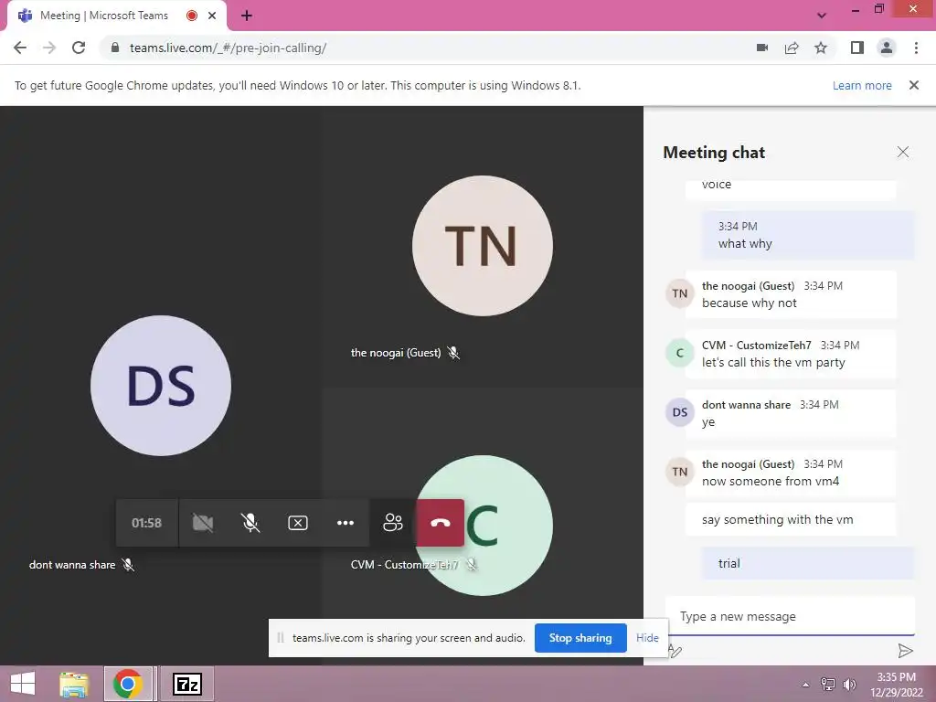The width and height of the screenshot is (936, 702).
Task: Click message 'now someone from vm4'
Action: pyautogui.click(x=771, y=481)
